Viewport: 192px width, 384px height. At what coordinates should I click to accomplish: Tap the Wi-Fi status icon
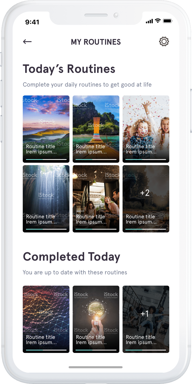(x=158, y=21)
